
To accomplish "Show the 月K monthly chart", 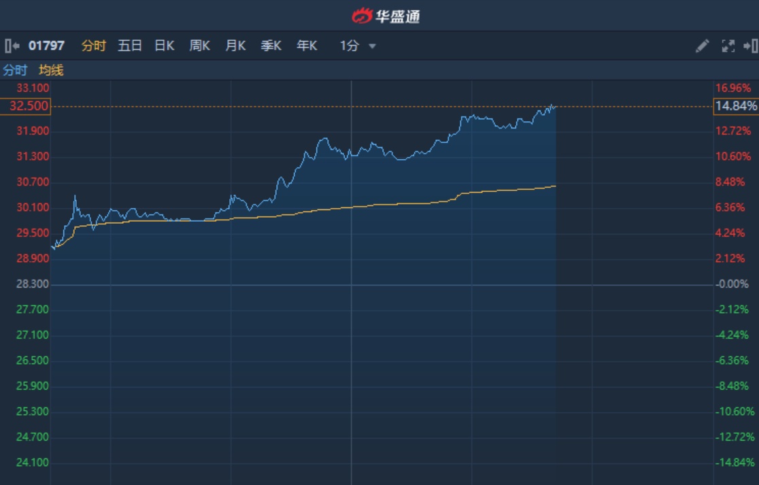I will pyautogui.click(x=235, y=46).
